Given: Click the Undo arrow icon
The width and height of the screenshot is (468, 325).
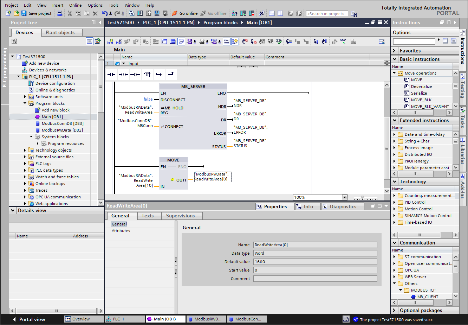Looking at the screenshot, I should (105, 13).
